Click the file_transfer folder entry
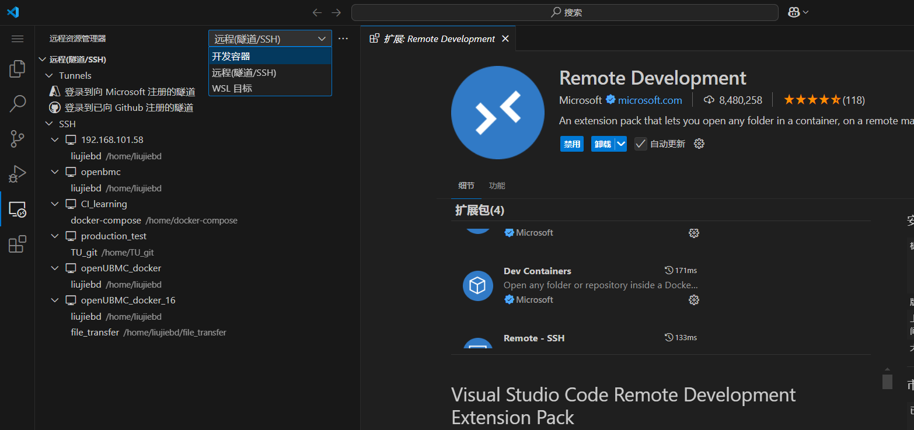 [95, 333]
